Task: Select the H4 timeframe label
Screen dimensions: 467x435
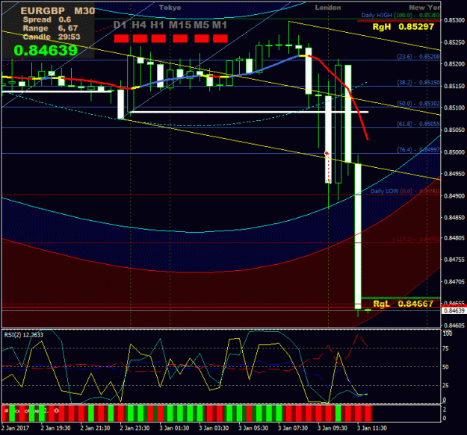Action: [x=139, y=25]
